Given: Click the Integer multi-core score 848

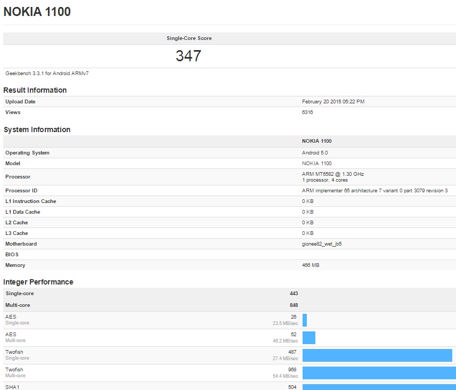Looking at the screenshot, I should click(294, 305).
